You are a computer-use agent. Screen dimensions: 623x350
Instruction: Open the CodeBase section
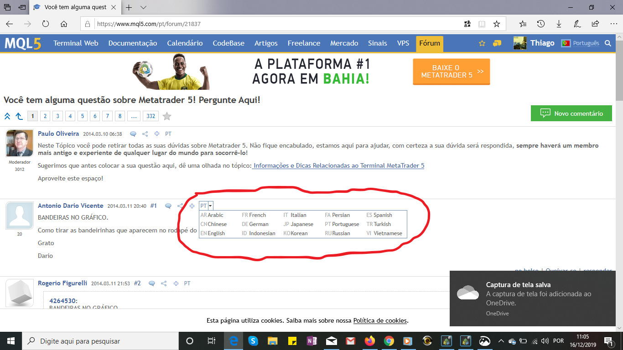coord(228,43)
